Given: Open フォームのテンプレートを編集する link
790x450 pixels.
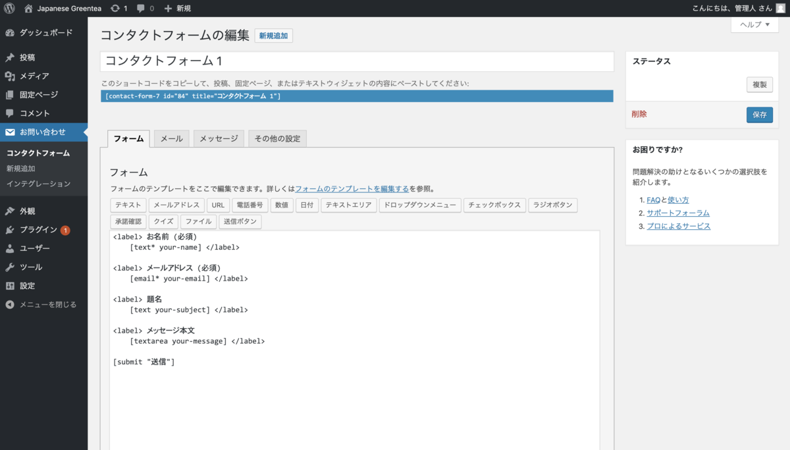Looking at the screenshot, I should (352, 188).
